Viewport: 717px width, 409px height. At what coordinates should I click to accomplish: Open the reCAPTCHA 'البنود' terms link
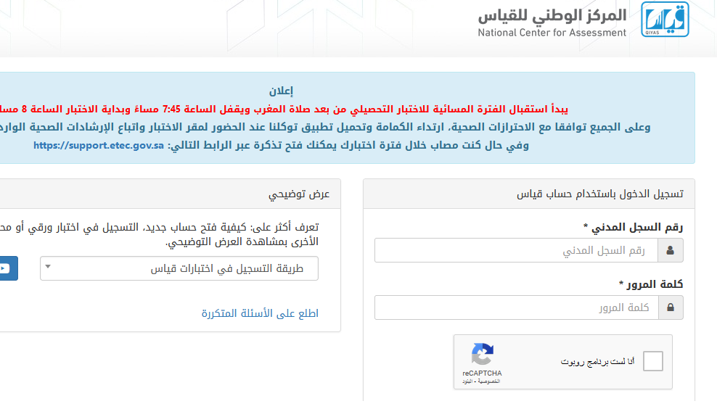[x=467, y=381]
